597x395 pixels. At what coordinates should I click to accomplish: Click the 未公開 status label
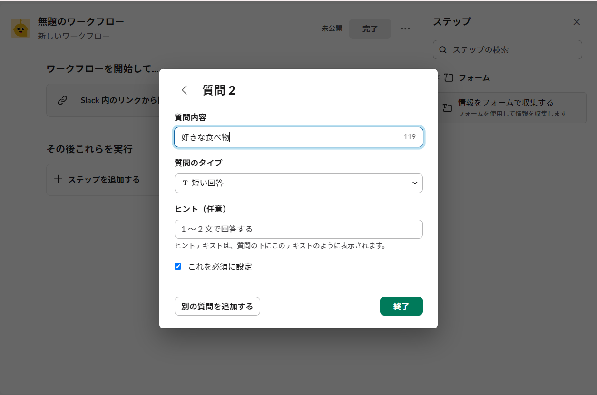click(332, 29)
